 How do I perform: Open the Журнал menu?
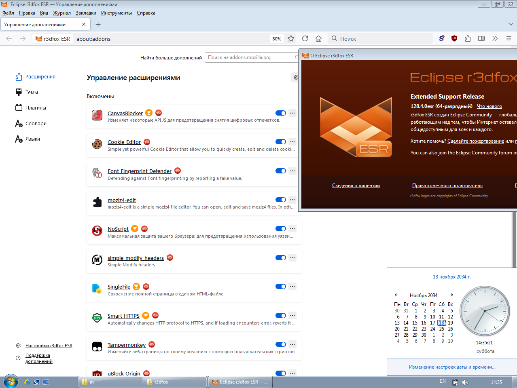click(62, 13)
